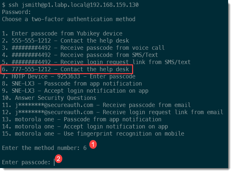
Task: Click Receive passcode from SMS/Text line
Action: pos(80,55)
